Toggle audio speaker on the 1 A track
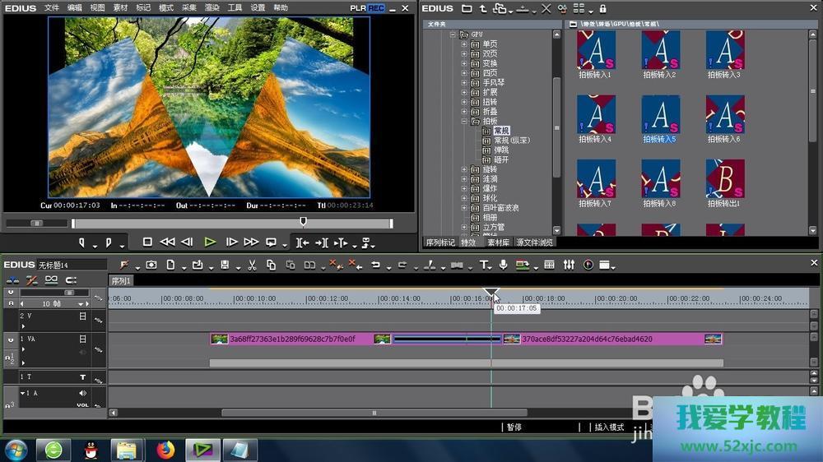This screenshot has width=823, height=462. pos(82,394)
